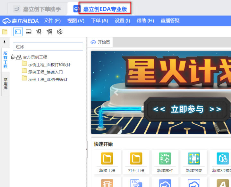Select the 所有工程 vertical tab
Viewport: 231px width, 187px height.
click(x=5, y=60)
